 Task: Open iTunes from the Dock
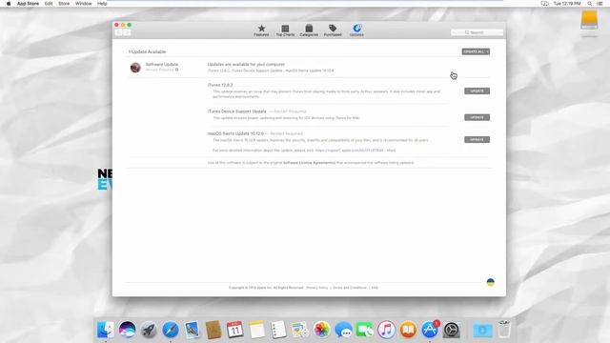[x=386, y=330]
